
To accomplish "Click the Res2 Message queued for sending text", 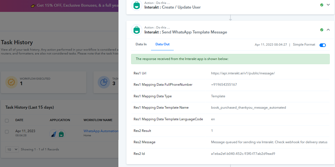I will point(269,142).
